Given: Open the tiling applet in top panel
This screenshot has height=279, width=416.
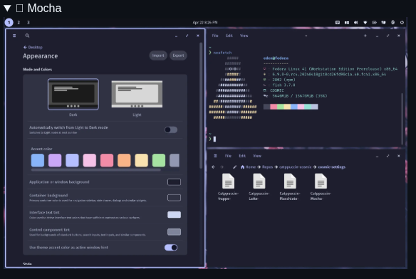Looking at the screenshot, I should point(347,23).
